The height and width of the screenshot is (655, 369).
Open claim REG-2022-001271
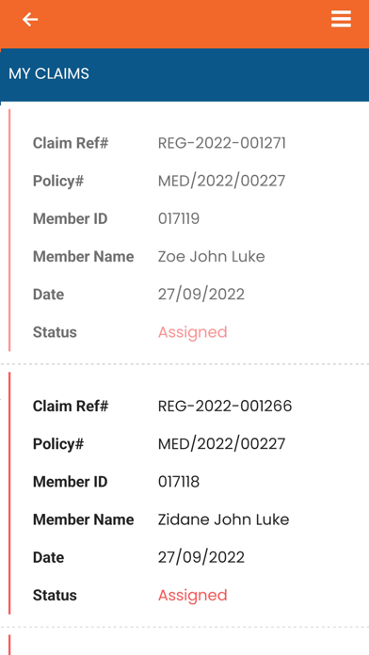(x=222, y=143)
